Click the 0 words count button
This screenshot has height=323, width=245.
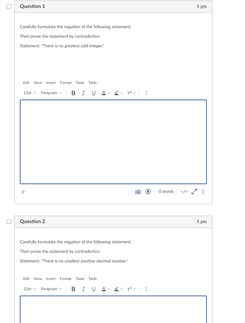coord(166,192)
